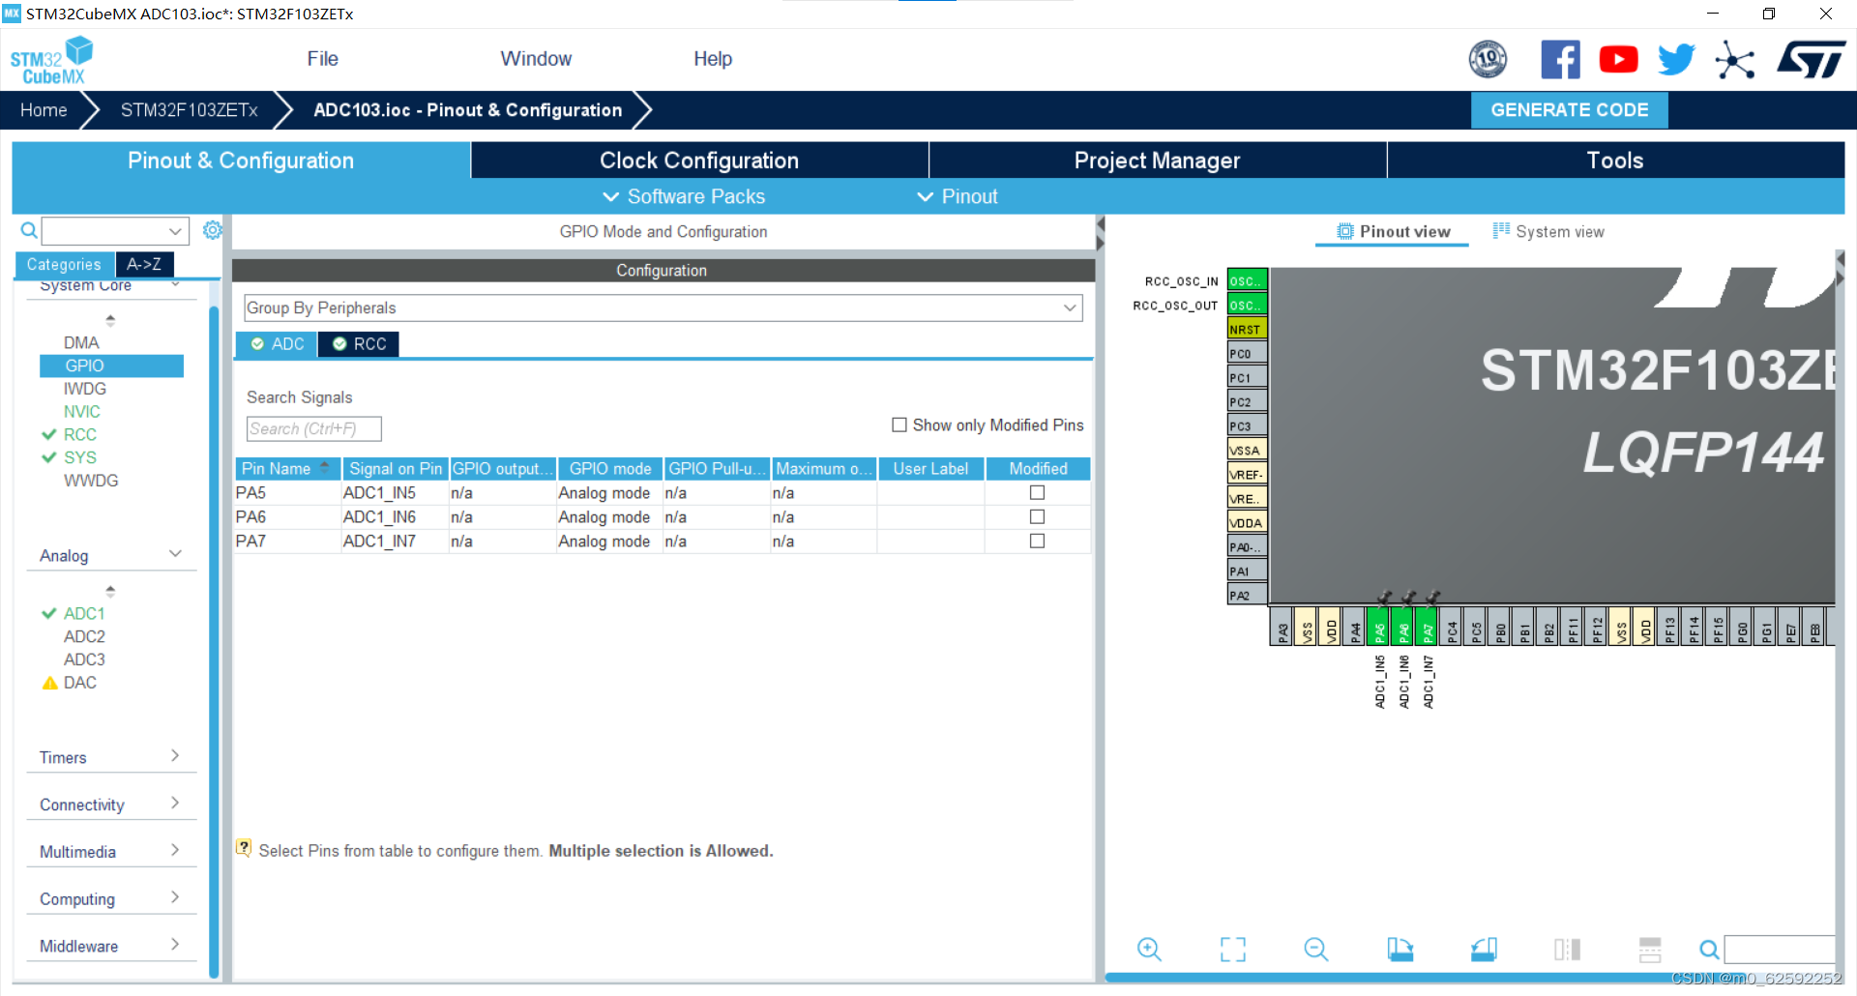Toggle the Modified checkbox for PA7

(x=1037, y=541)
